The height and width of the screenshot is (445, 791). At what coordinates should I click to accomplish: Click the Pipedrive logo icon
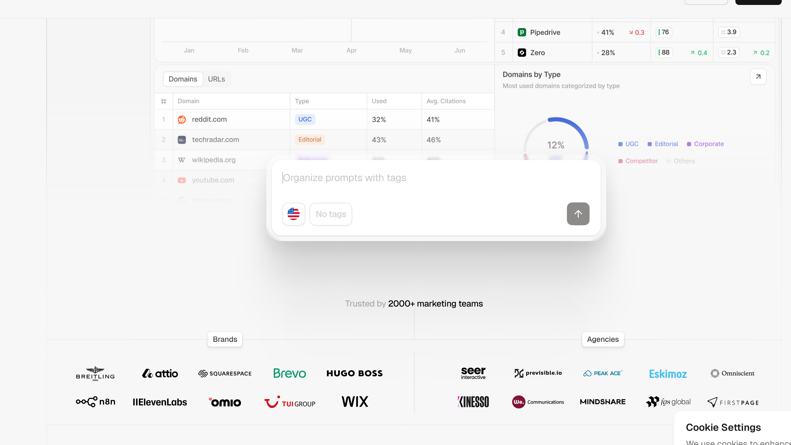pos(522,32)
